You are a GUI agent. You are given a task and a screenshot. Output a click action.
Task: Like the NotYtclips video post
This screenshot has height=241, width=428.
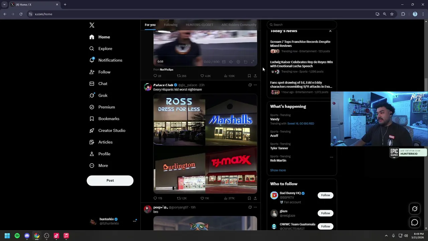205,76
